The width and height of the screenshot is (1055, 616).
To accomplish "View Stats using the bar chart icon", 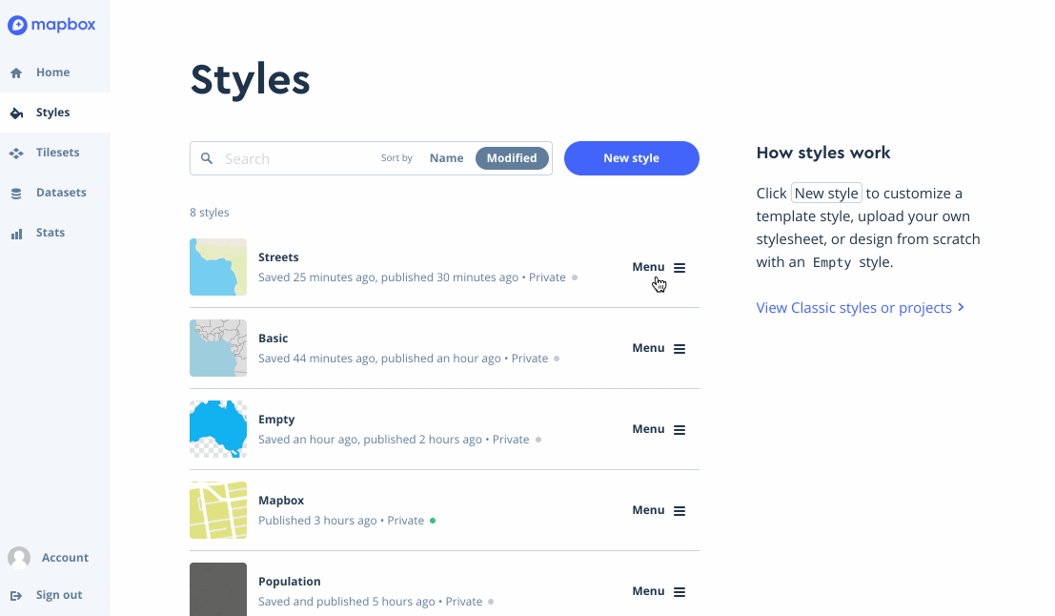I will 15,232.
